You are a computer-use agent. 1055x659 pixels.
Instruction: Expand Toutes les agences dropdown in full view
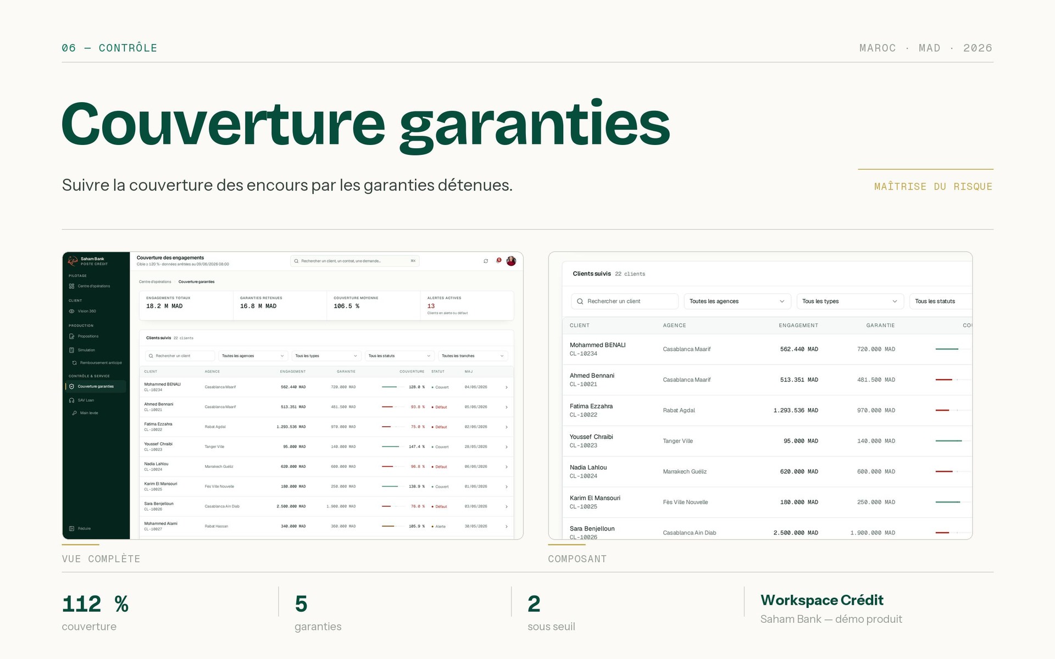(x=253, y=356)
